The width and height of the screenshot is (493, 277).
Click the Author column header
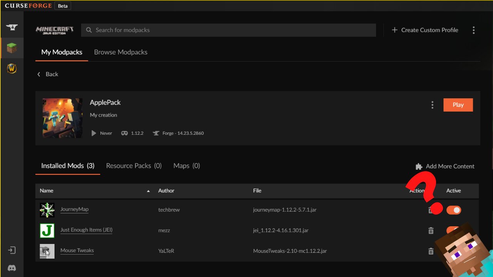166,191
